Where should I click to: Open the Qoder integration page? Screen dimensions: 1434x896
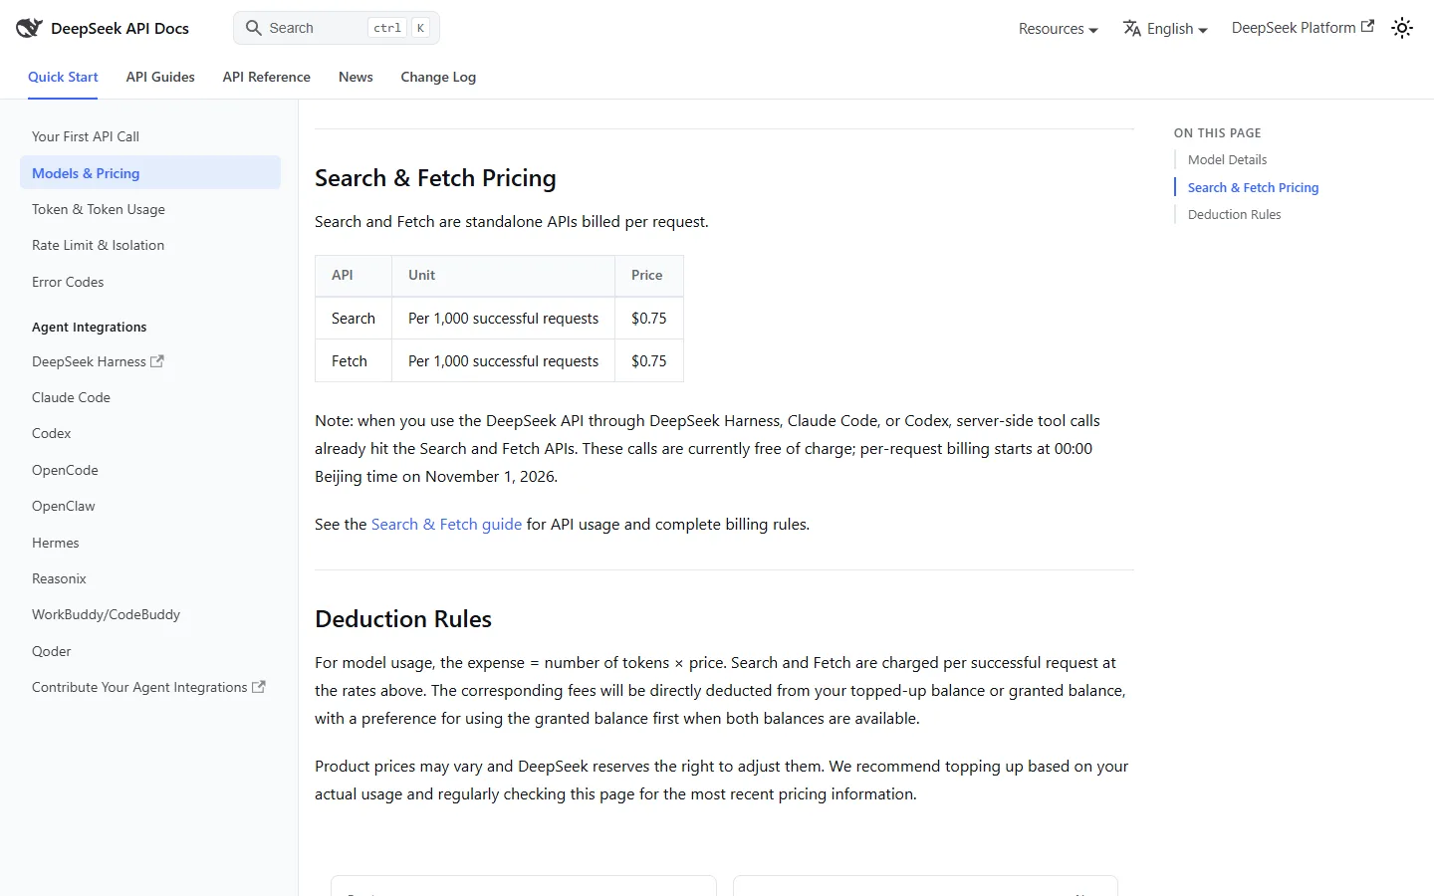[150, 651]
